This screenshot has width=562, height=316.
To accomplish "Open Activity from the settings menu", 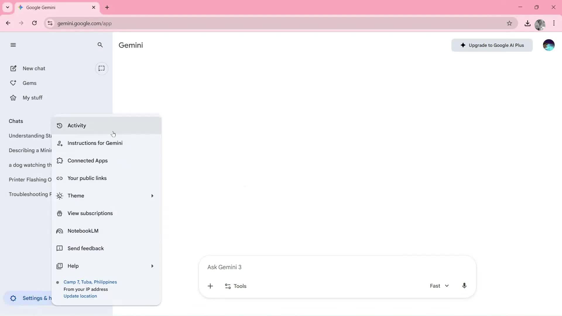I will coord(77,126).
